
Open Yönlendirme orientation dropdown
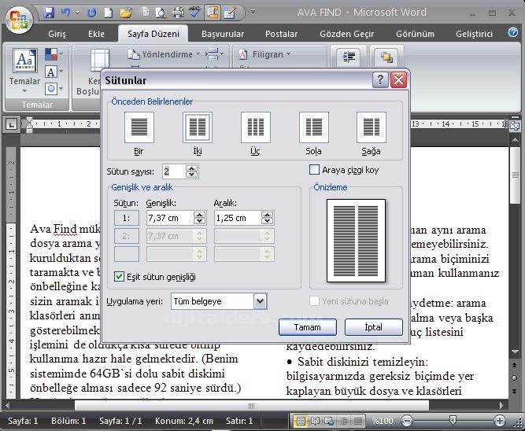pyautogui.click(x=164, y=54)
